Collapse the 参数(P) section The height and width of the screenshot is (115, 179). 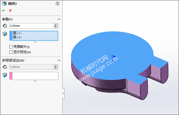tap(59, 19)
